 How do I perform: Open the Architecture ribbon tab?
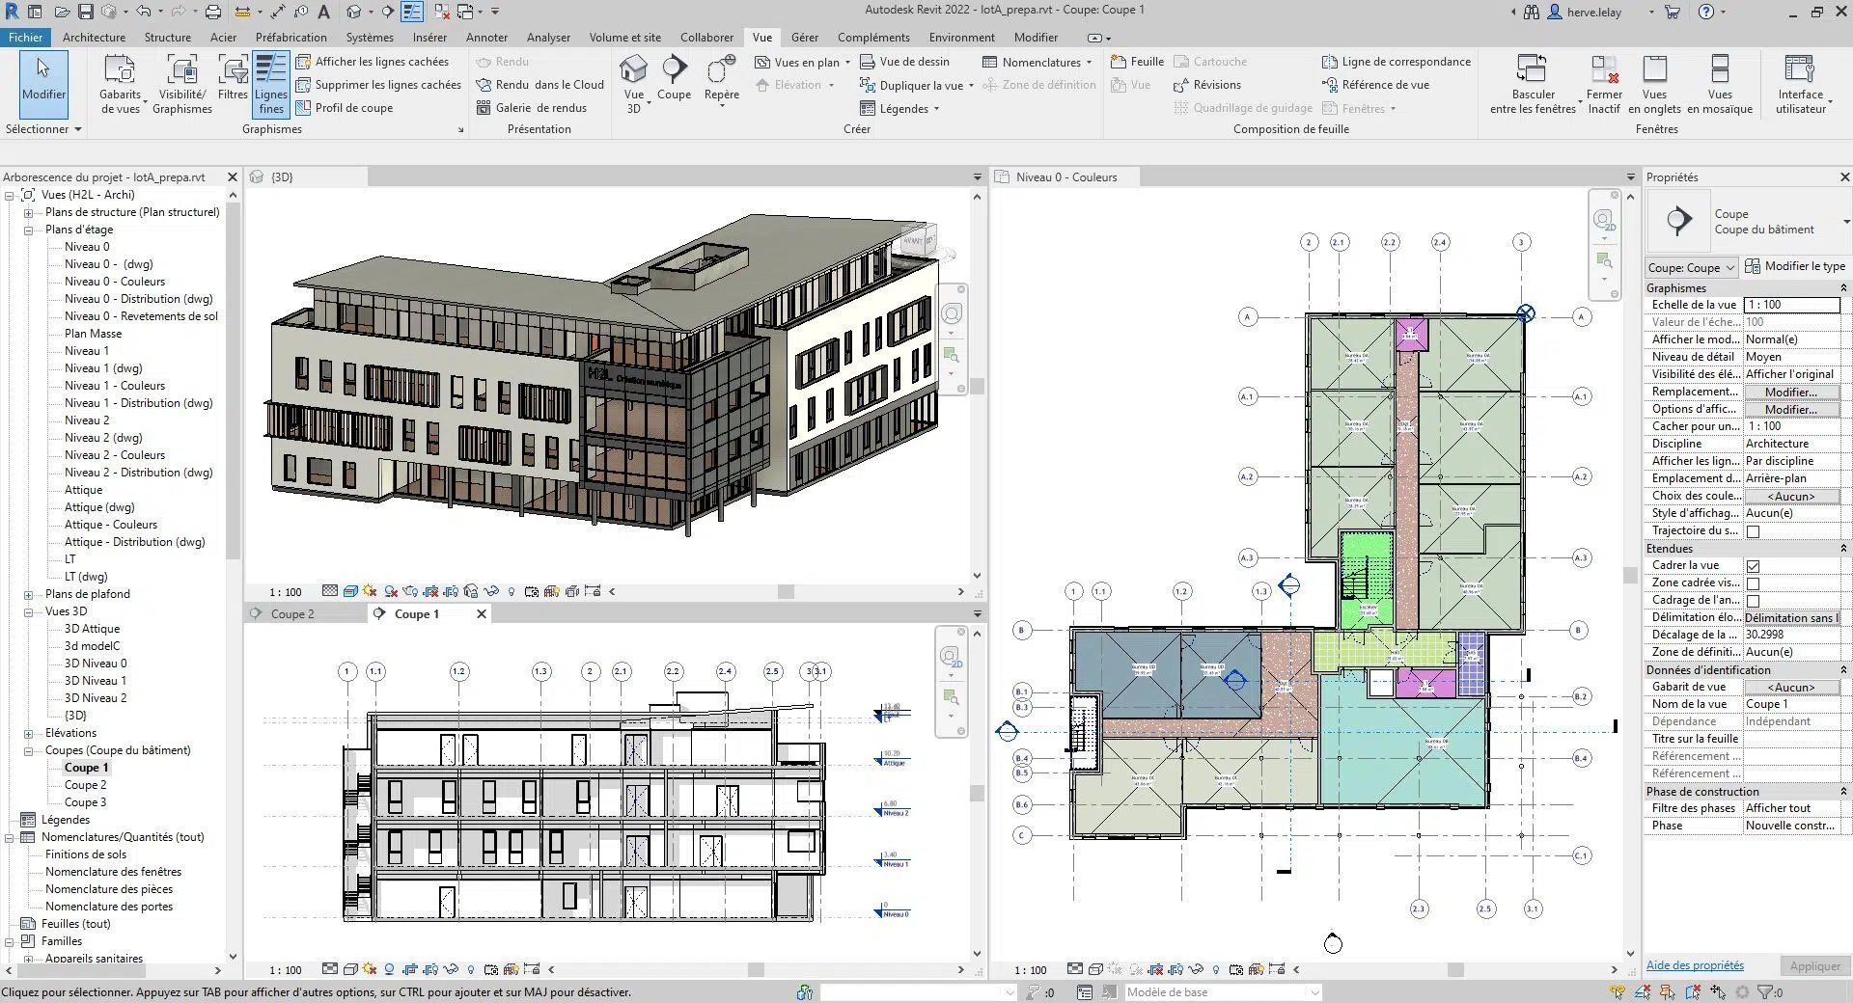tap(94, 38)
